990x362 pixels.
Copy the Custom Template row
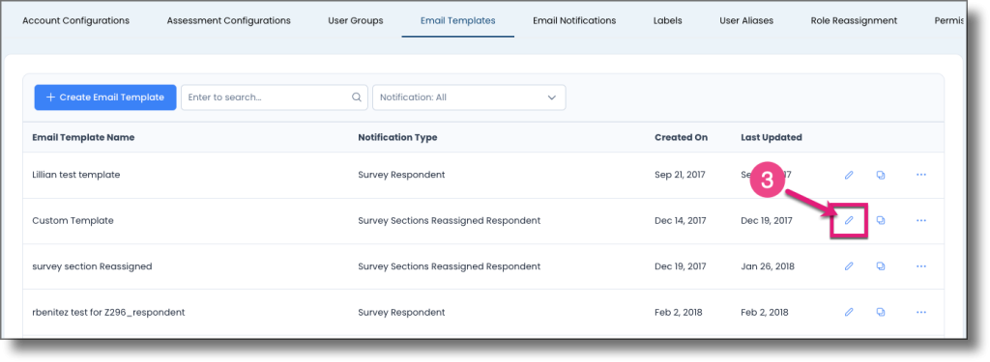tap(880, 220)
